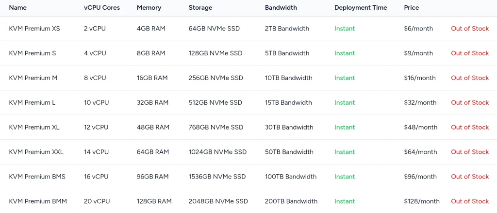Click Out of Stock for KVM Premium BMM

point(469,201)
